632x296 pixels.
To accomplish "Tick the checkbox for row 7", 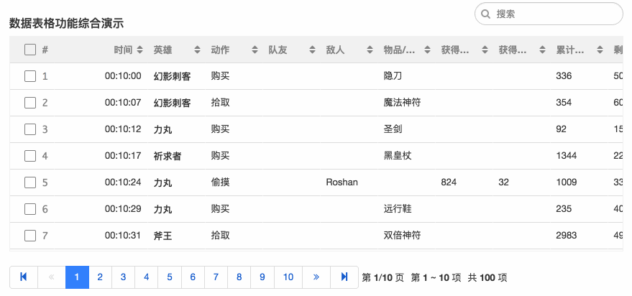I will pyautogui.click(x=29, y=236).
